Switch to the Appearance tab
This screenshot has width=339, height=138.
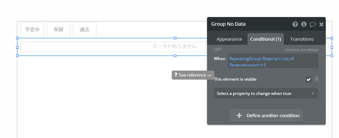click(x=229, y=39)
